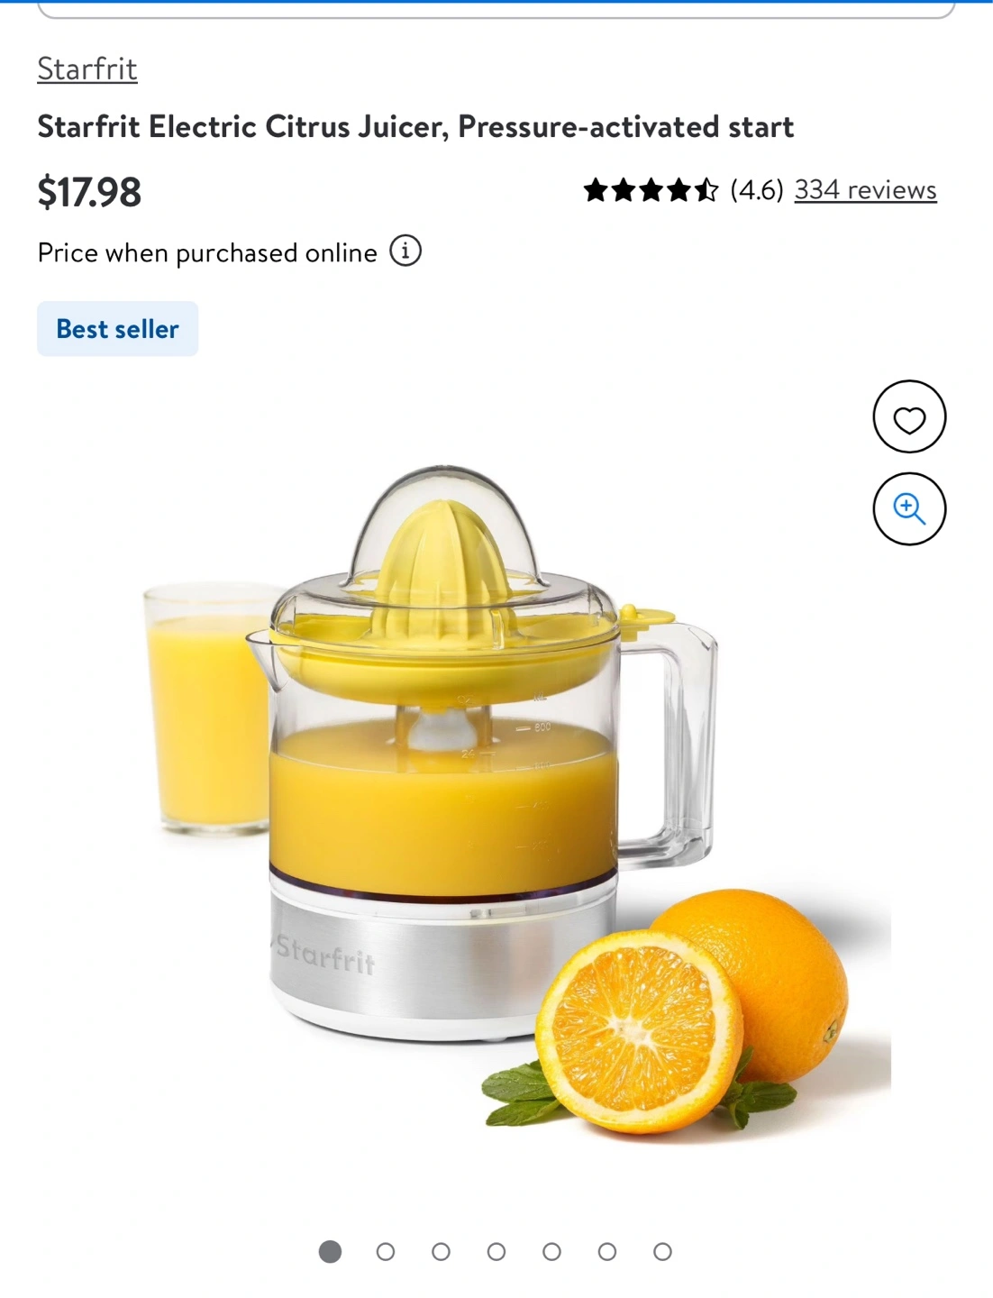The height and width of the screenshot is (1298, 993).
Task: Switch to the third image dot
Action: click(x=441, y=1252)
